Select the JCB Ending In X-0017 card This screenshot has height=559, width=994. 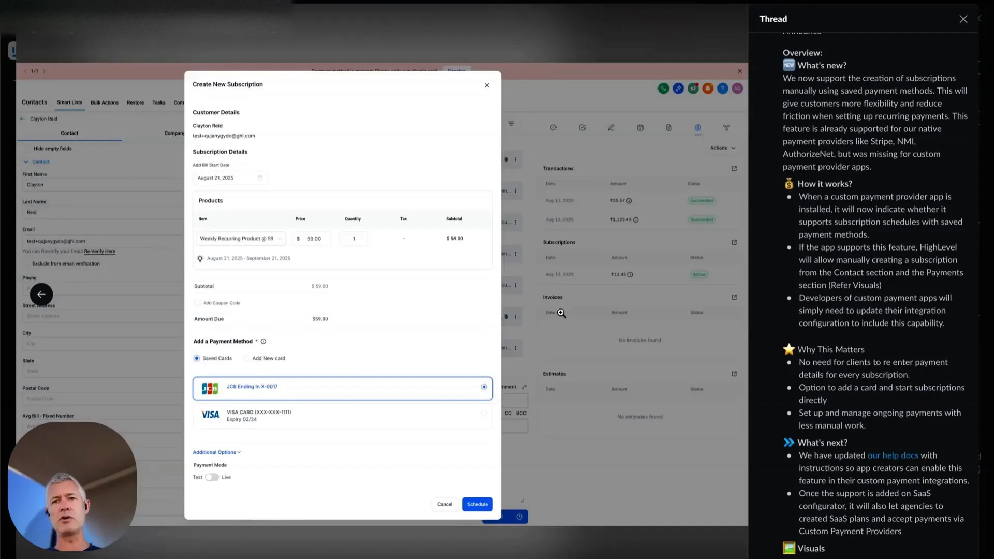point(343,389)
